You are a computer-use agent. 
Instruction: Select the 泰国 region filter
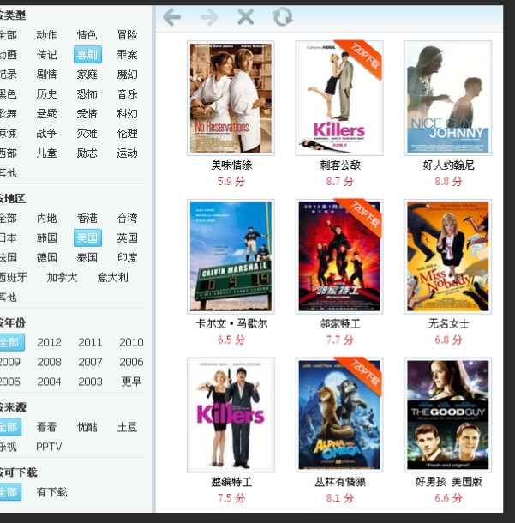pos(87,257)
